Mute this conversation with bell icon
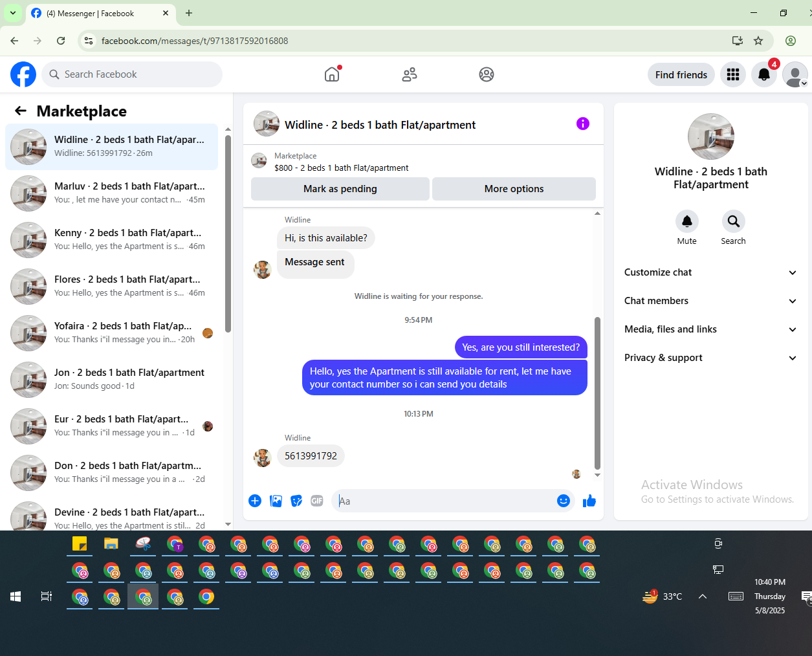812x656 pixels. (687, 221)
